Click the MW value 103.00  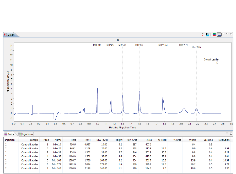tap(104, 160)
